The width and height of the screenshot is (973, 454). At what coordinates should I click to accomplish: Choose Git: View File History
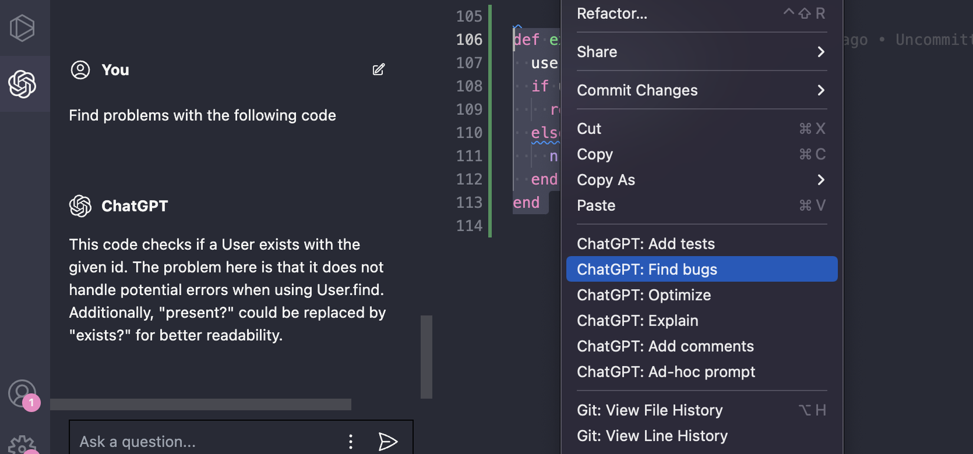[x=650, y=410]
